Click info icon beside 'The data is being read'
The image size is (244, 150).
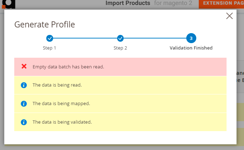point(24,85)
